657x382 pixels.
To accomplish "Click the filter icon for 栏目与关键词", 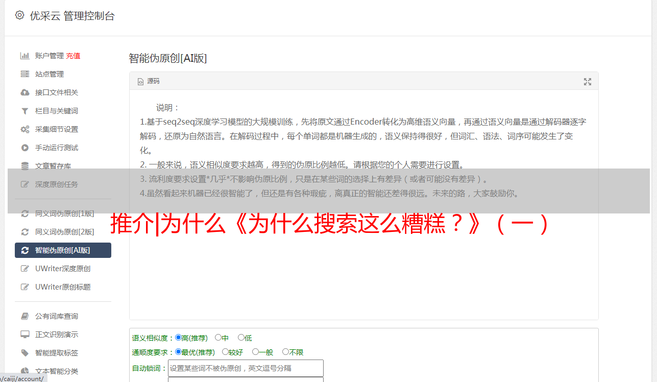I will point(25,111).
